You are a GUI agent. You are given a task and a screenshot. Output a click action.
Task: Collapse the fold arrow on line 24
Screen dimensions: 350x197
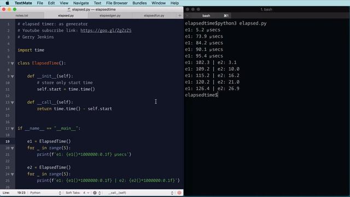pyautogui.click(x=13, y=174)
